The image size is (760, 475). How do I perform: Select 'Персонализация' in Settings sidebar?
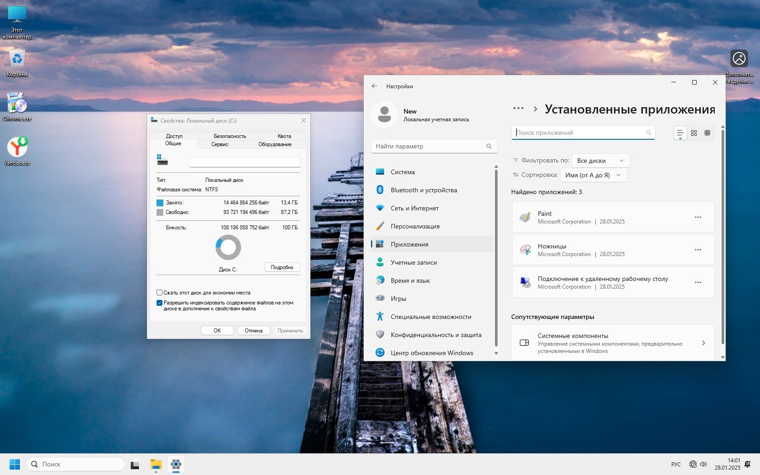415,226
